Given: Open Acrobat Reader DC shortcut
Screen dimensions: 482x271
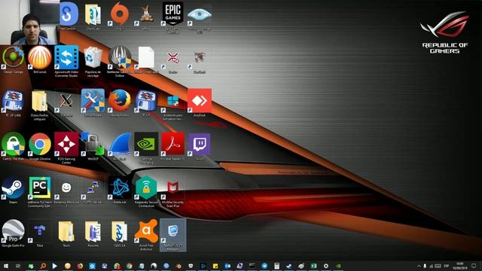Looking at the screenshot, I should click(x=172, y=145).
